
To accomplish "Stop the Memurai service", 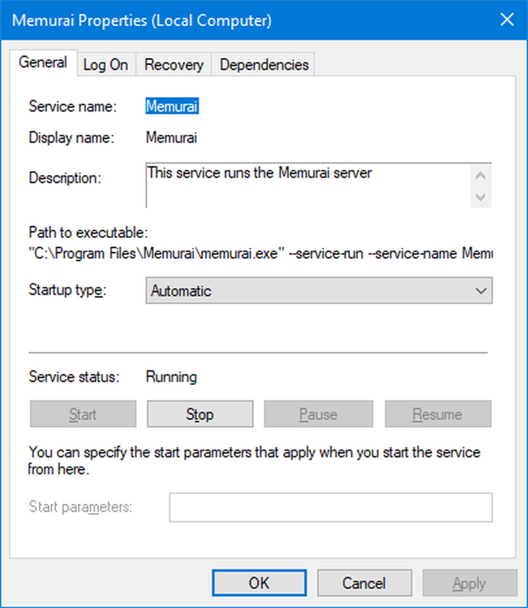I will click(200, 414).
